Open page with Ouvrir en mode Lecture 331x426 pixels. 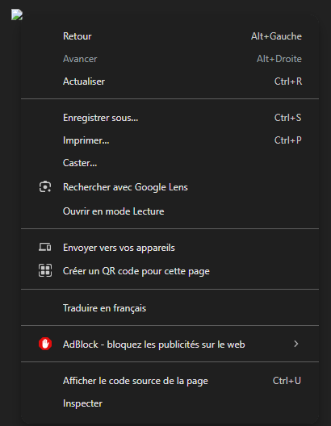coord(170,211)
